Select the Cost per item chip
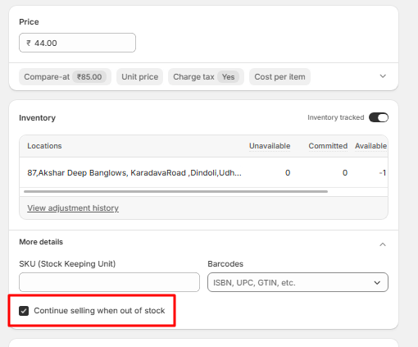 tap(279, 77)
